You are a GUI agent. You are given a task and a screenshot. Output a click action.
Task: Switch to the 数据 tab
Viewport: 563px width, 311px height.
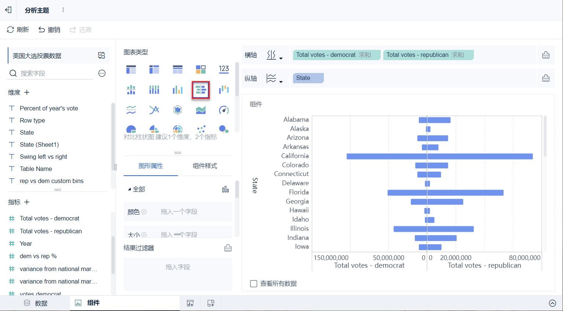click(36, 303)
